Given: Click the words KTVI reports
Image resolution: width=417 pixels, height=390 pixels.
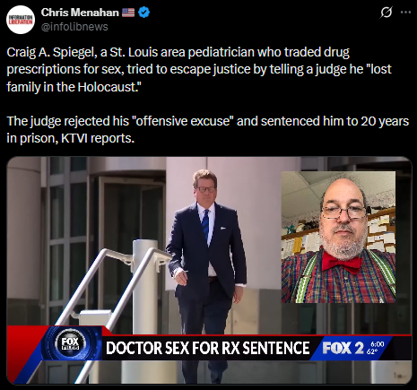Looking at the screenshot, I should [98, 138].
